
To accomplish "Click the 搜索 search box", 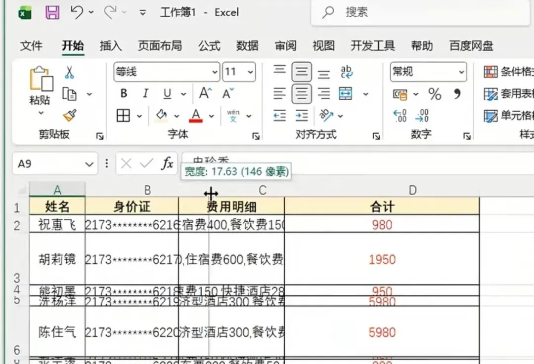I will [420, 12].
